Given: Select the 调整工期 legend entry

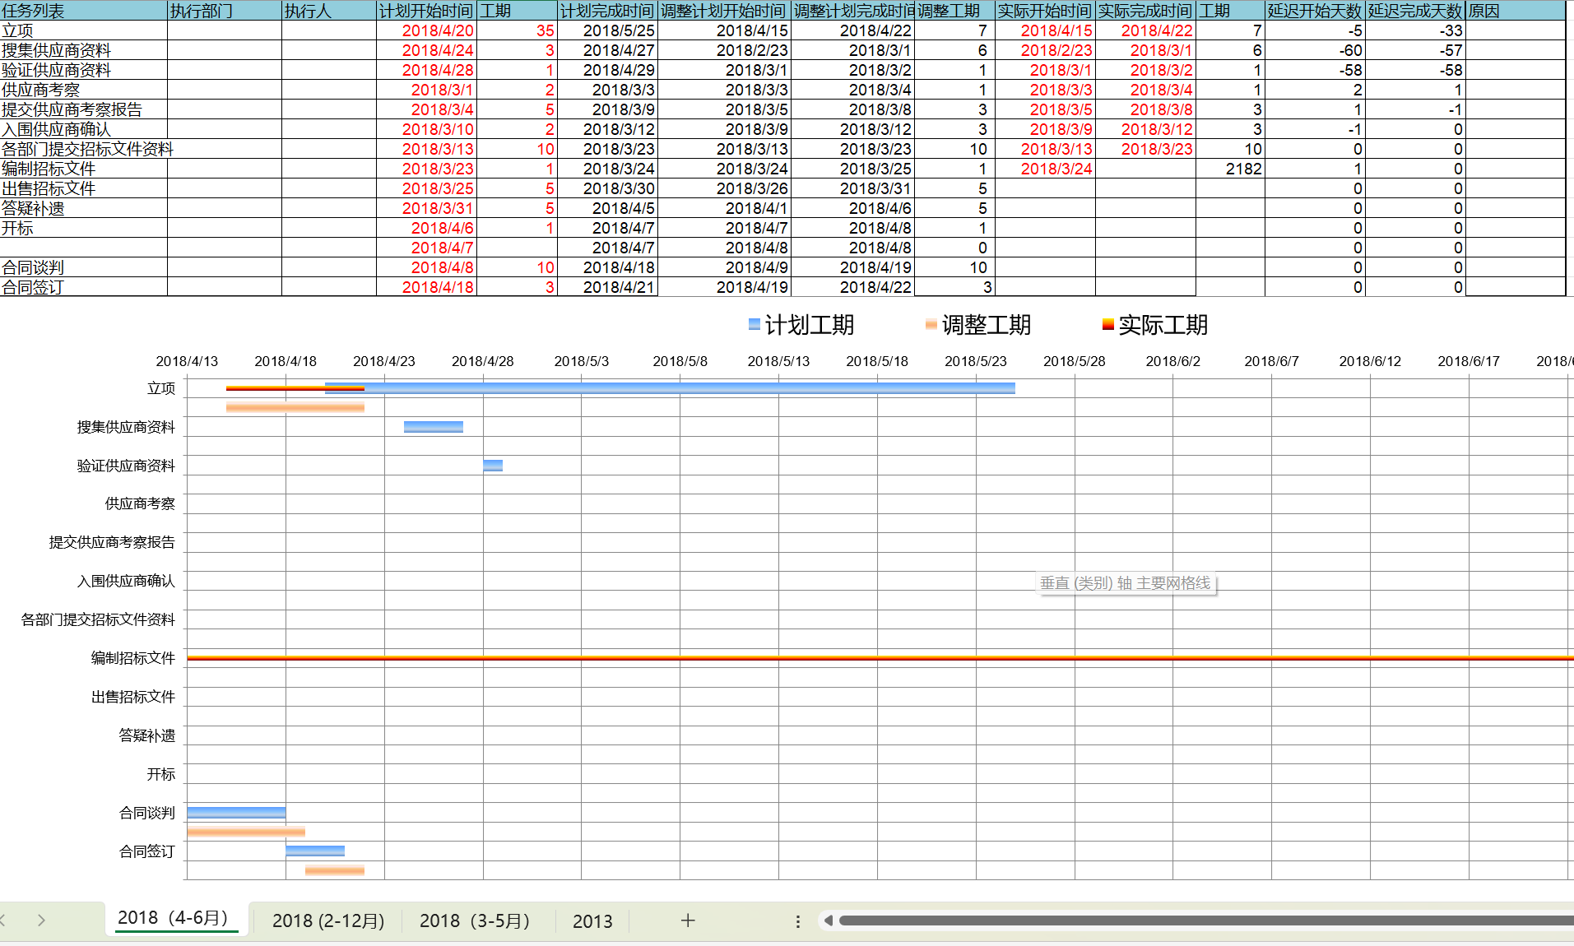Looking at the screenshot, I should click(978, 325).
